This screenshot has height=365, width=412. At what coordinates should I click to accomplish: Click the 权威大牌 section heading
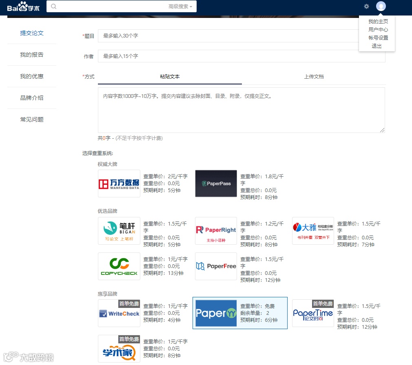click(x=107, y=164)
